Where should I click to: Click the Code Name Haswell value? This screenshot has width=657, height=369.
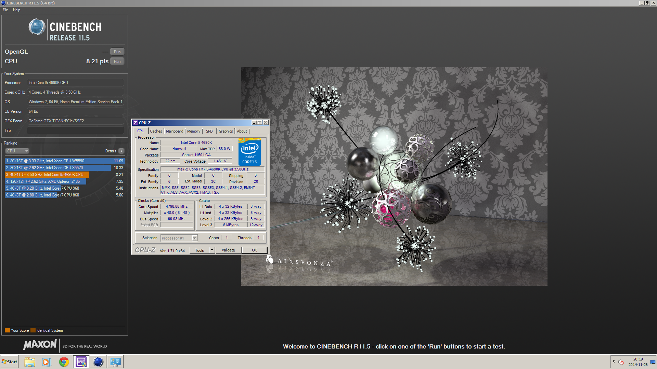click(179, 149)
